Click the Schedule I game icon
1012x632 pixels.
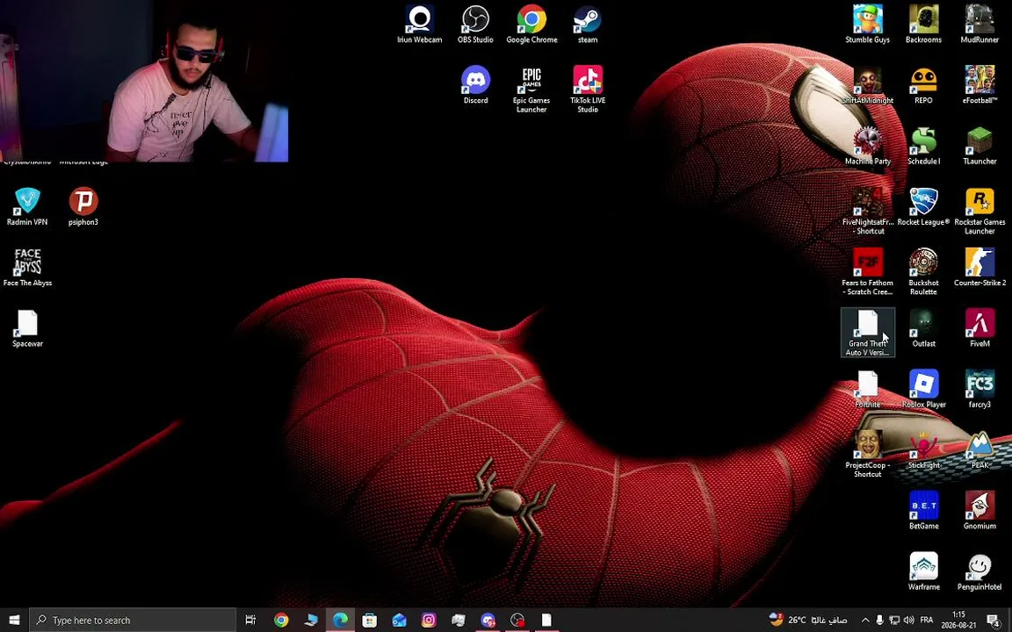pos(923,146)
